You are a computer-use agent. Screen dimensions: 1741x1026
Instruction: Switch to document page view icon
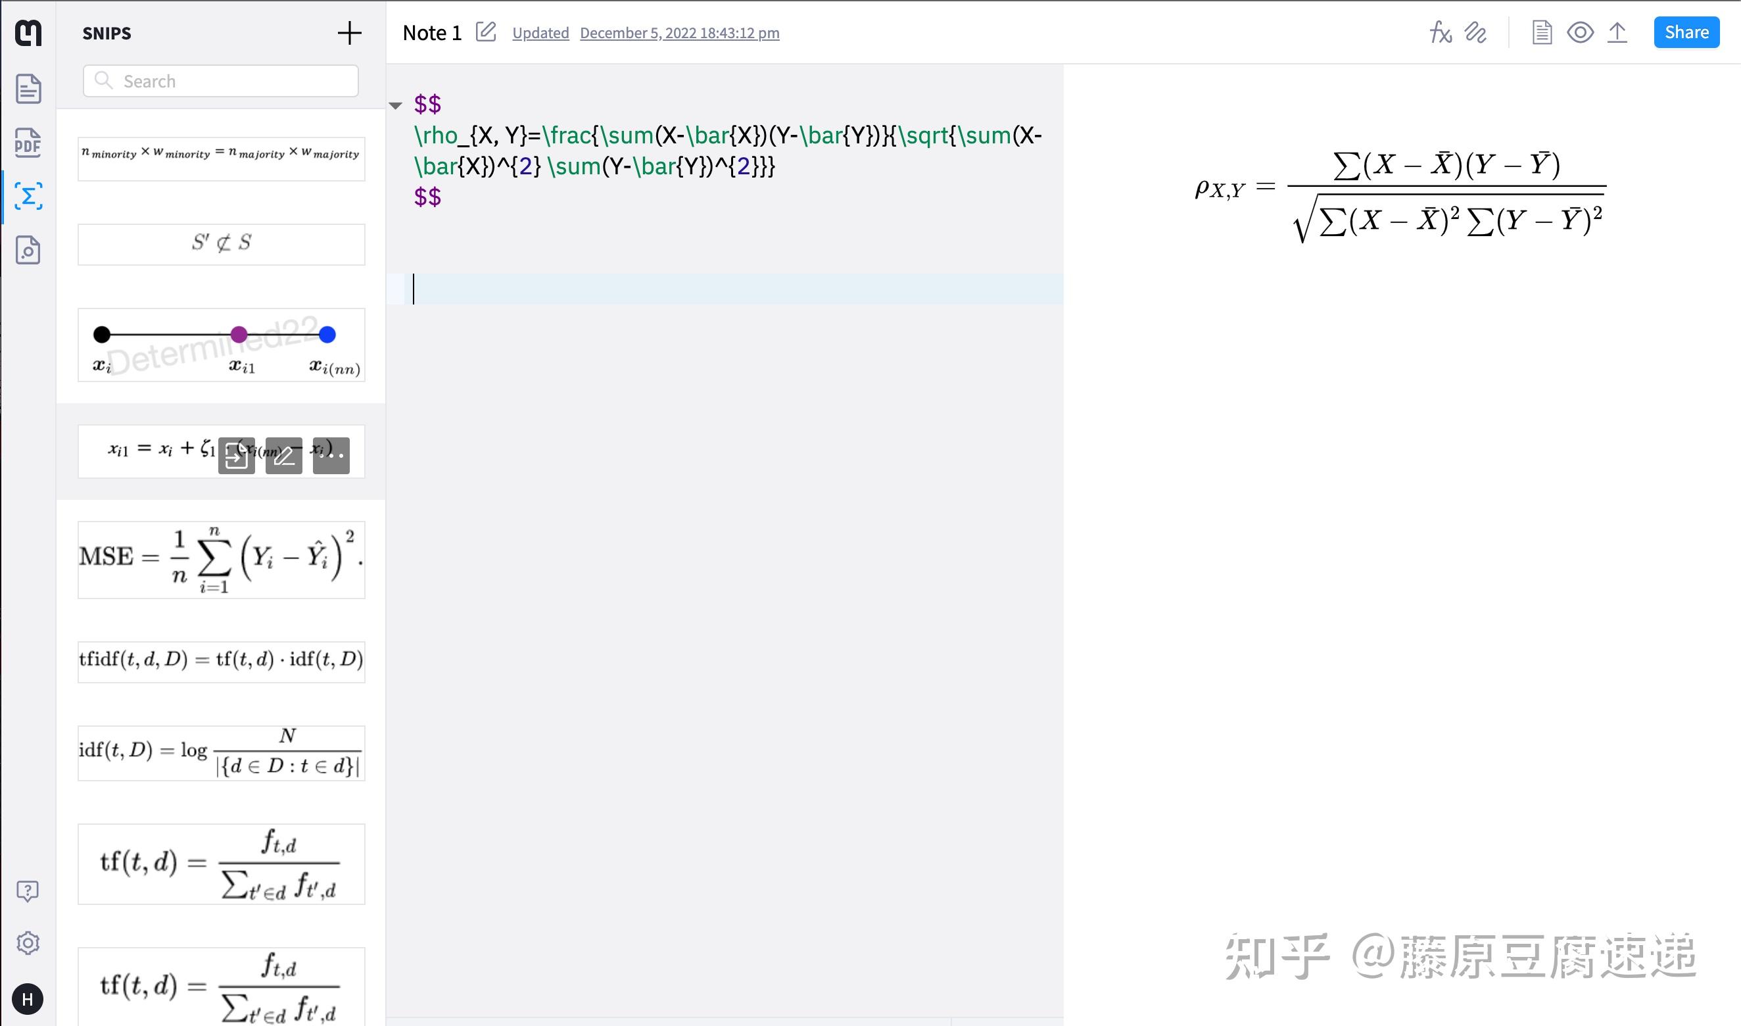click(1542, 32)
